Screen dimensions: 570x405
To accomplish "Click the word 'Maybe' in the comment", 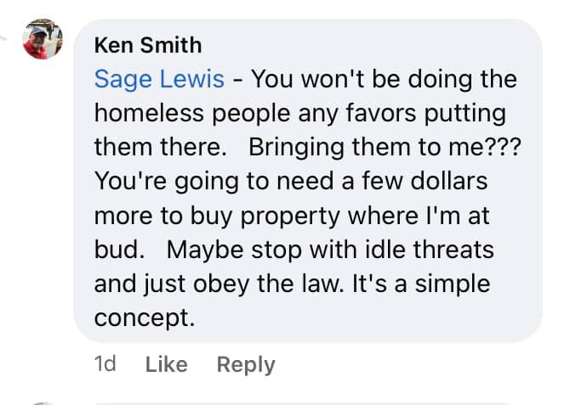I will 205,250.
